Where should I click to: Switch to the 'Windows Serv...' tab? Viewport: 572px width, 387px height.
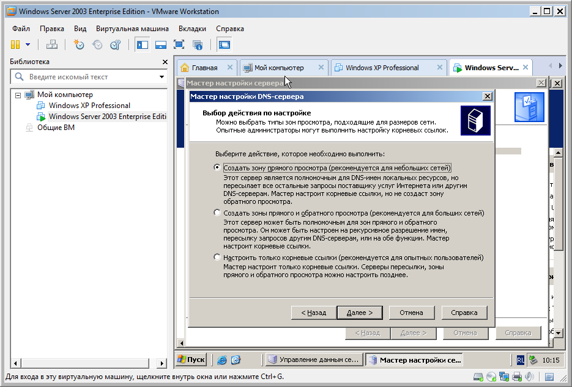(491, 68)
